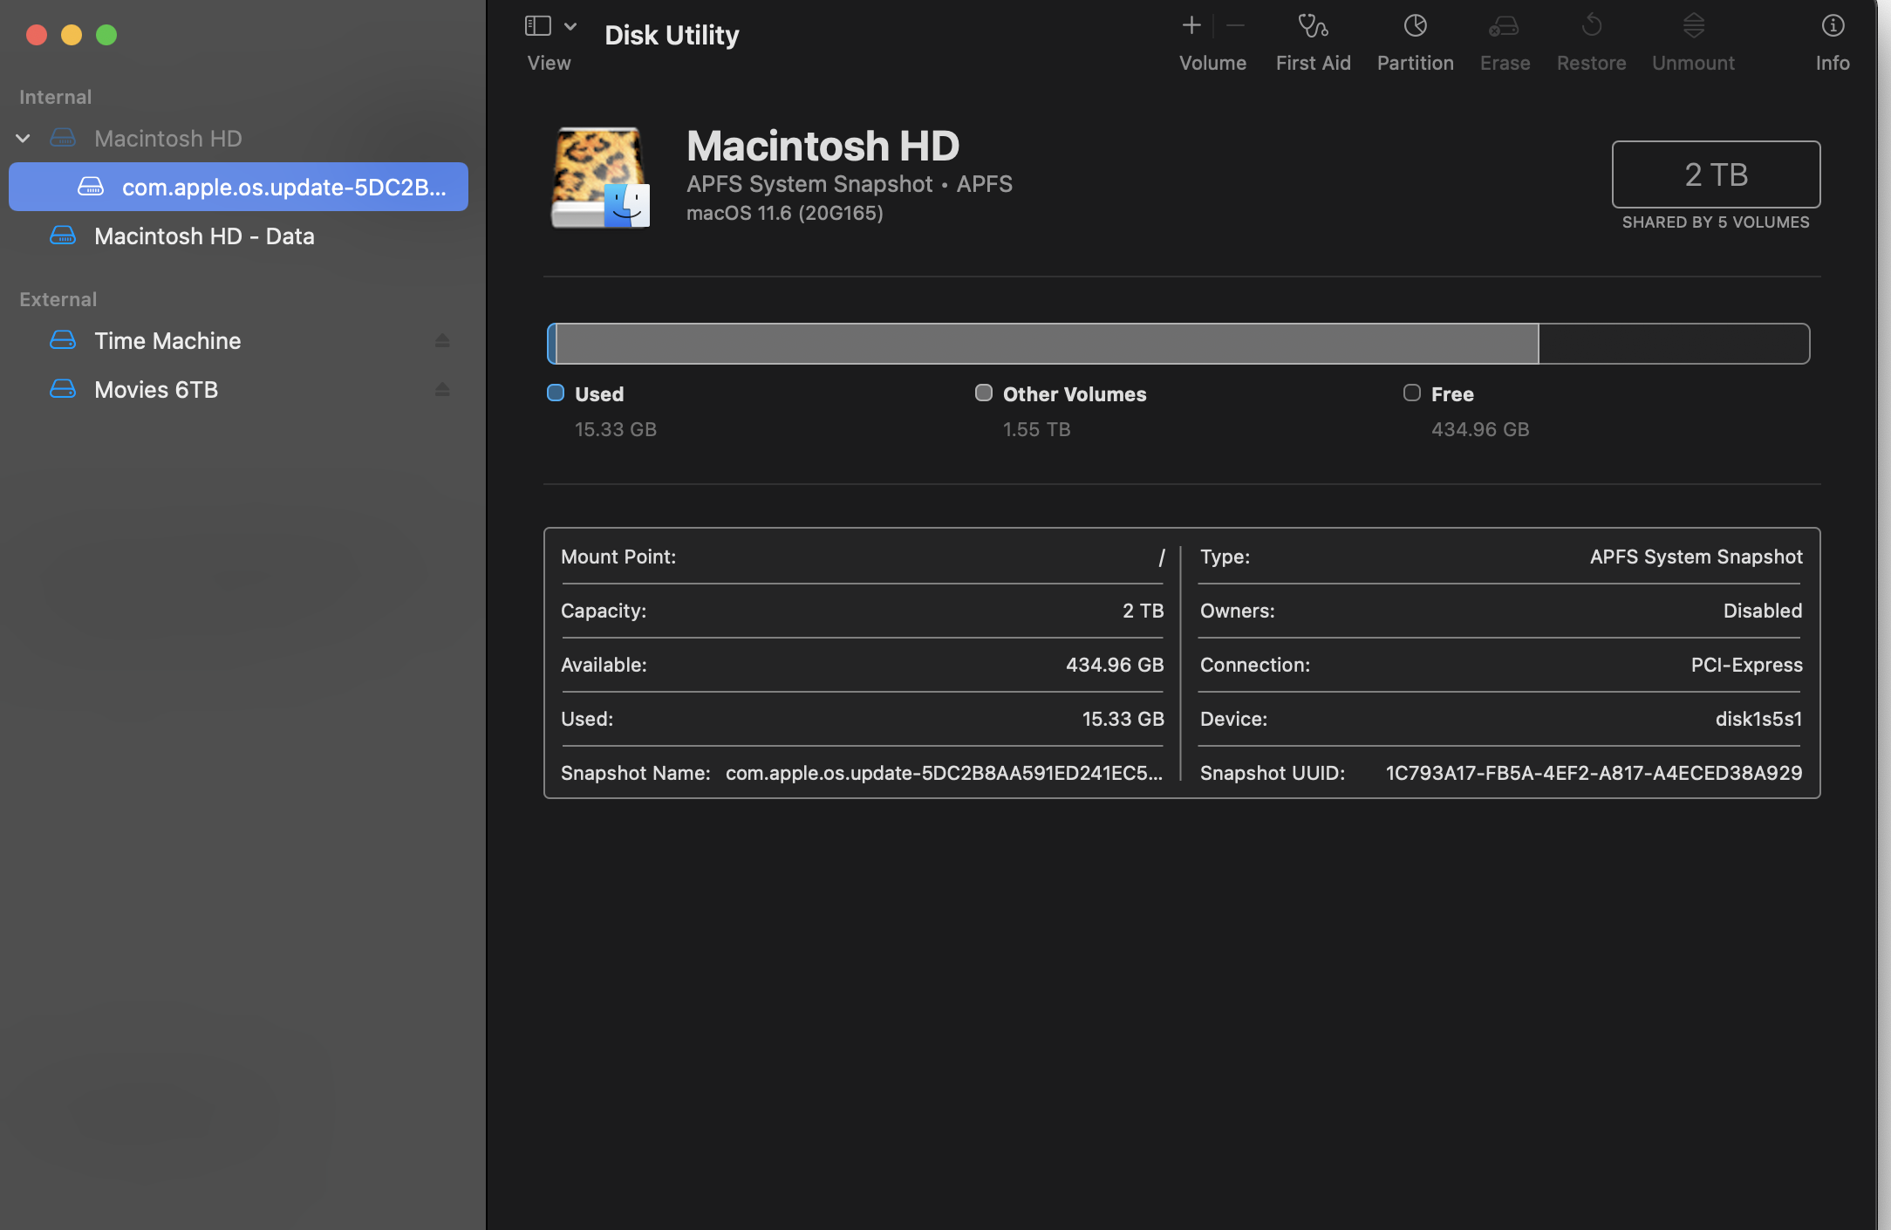Click the Other Volumes legend swatch
Viewport: 1891px width, 1230px height.
pos(984,393)
